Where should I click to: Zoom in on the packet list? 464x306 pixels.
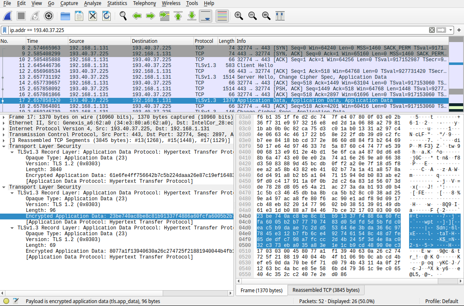click(238, 16)
